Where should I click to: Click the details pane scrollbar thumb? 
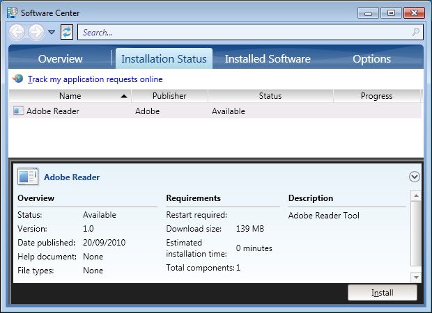click(416, 234)
